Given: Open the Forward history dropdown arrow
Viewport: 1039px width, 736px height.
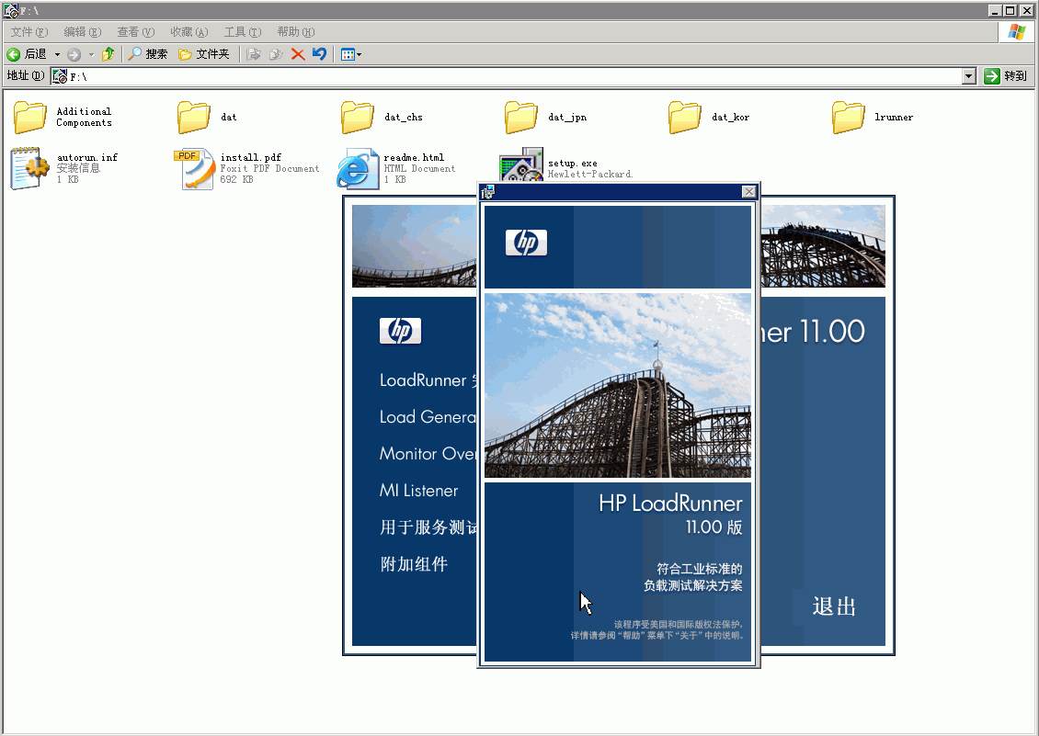Looking at the screenshot, I should [91, 54].
